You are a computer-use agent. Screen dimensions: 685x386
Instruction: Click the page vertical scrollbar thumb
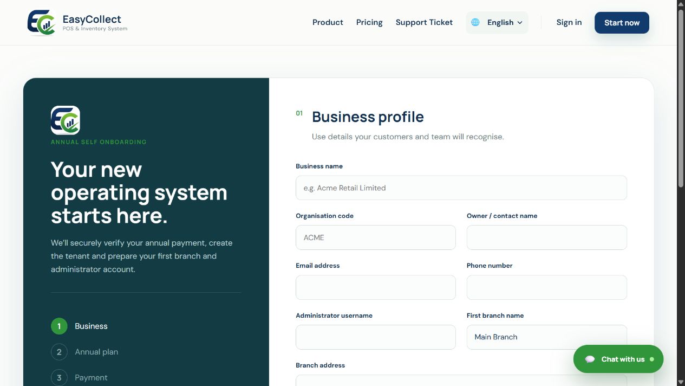pos(681,99)
